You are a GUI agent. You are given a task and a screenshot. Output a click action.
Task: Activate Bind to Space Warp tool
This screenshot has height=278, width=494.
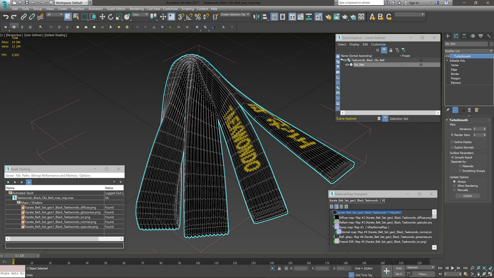point(40,17)
